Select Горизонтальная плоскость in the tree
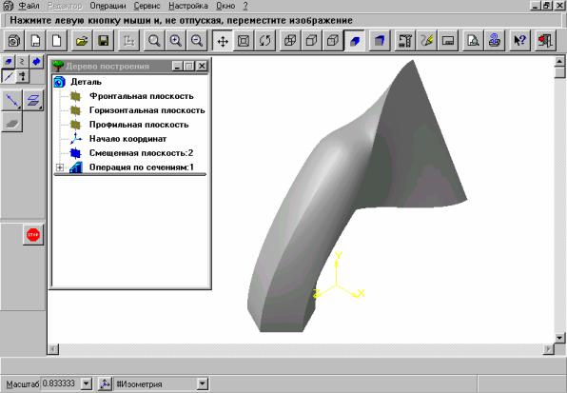Viewport: 567px width, 393px height. (147, 110)
